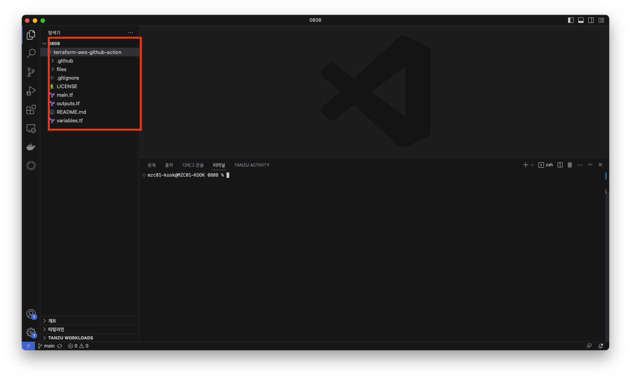Switch to the 문제 problems tab
This screenshot has height=379, width=631.
pyautogui.click(x=152, y=165)
